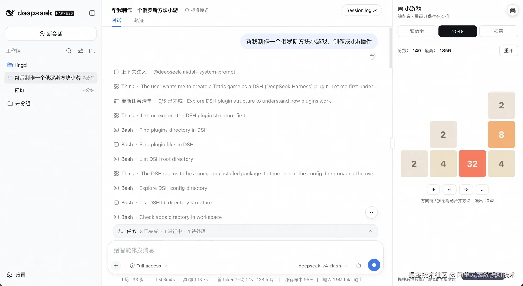Click the 32 tile on 2048 board
Viewport: 523px width, 286px height.
pos(472,164)
